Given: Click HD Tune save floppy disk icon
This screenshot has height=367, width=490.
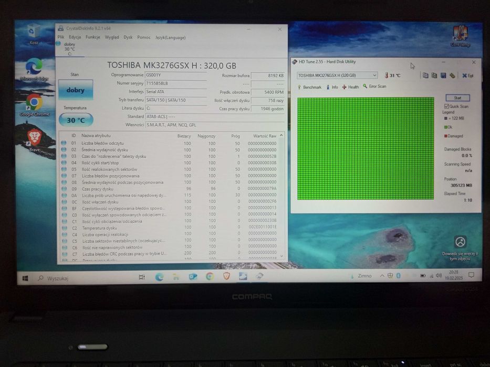Looking at the screenshot, I should coord(443,75).
